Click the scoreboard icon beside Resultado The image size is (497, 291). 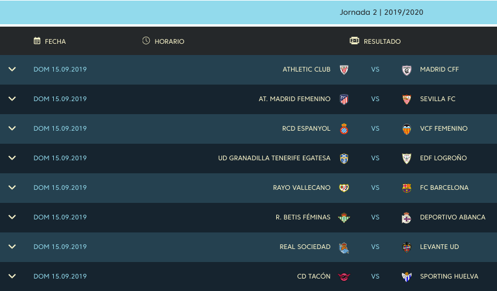[x=354, y=41]
